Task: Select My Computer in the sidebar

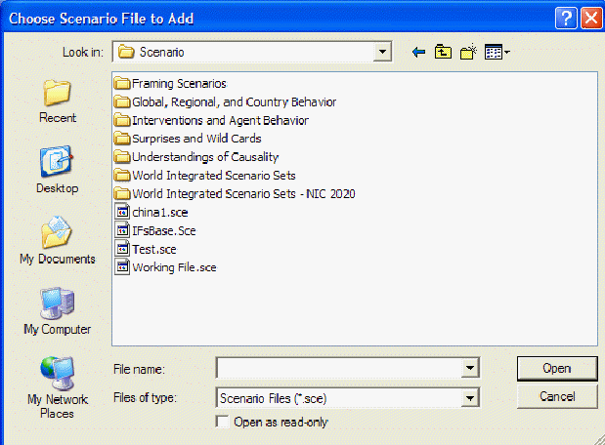Action: pos(57,312)
